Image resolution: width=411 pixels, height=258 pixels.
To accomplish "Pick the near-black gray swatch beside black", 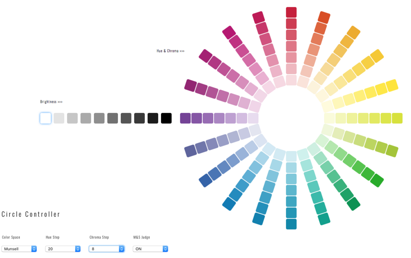I will point(153,118).
